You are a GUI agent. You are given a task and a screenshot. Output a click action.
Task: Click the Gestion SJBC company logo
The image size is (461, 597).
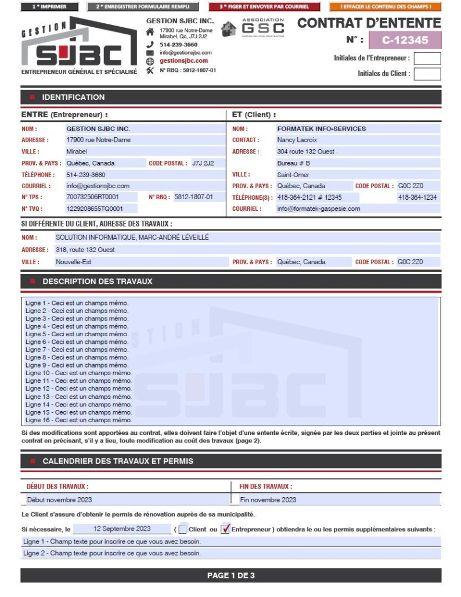(x=78, y=46)
